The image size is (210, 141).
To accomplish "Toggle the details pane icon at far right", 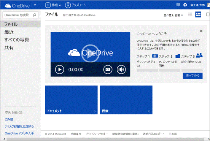I will 208,14.
